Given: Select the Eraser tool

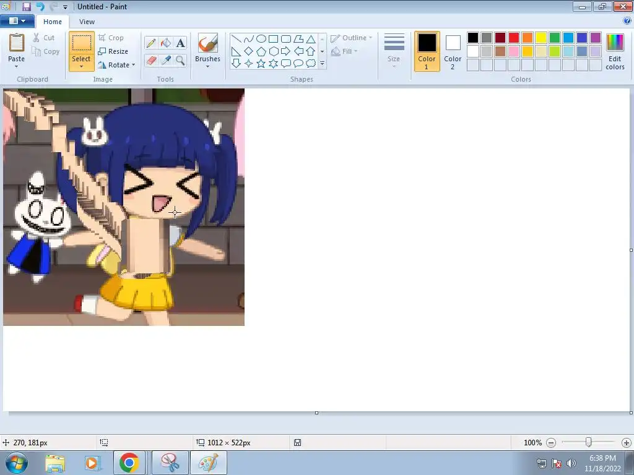Looking at the screenshot, I should click(151, 61).
